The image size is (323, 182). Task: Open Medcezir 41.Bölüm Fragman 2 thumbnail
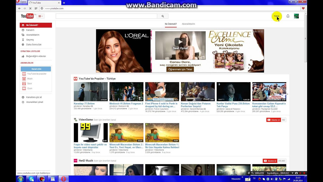(126, 92)
